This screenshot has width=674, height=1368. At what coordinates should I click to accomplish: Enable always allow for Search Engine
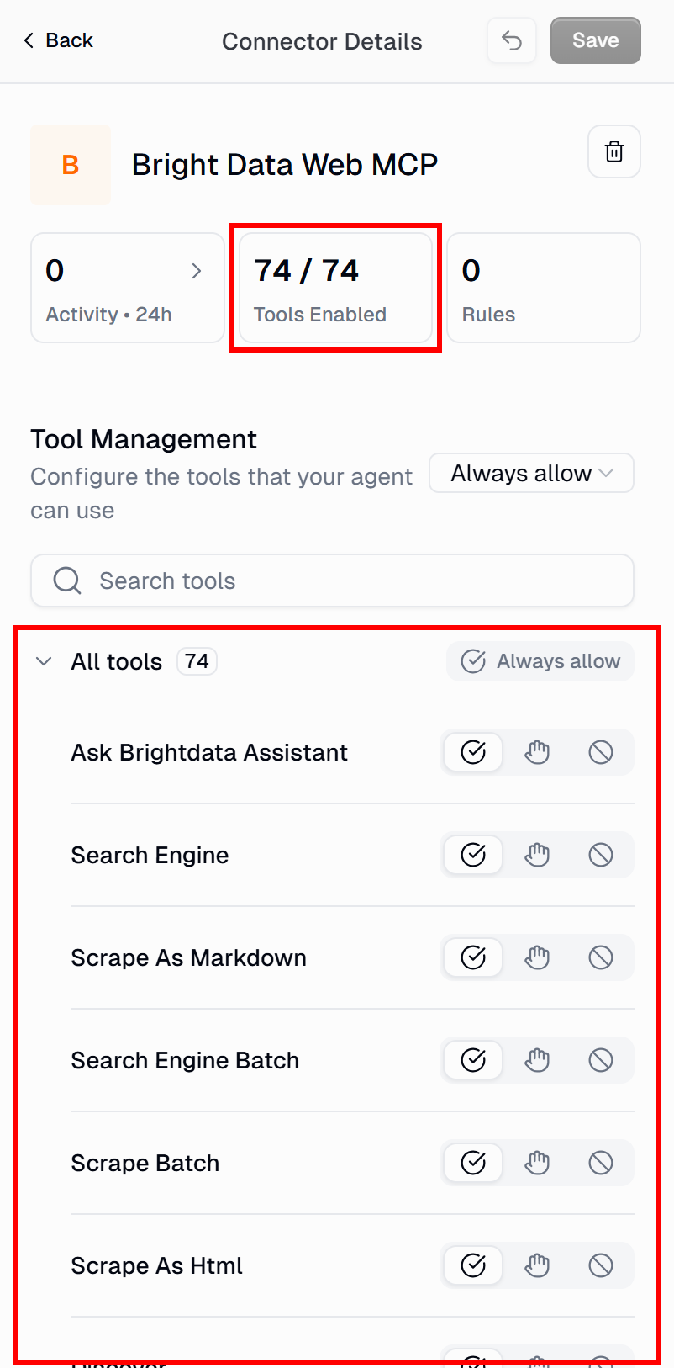[473, 855]
